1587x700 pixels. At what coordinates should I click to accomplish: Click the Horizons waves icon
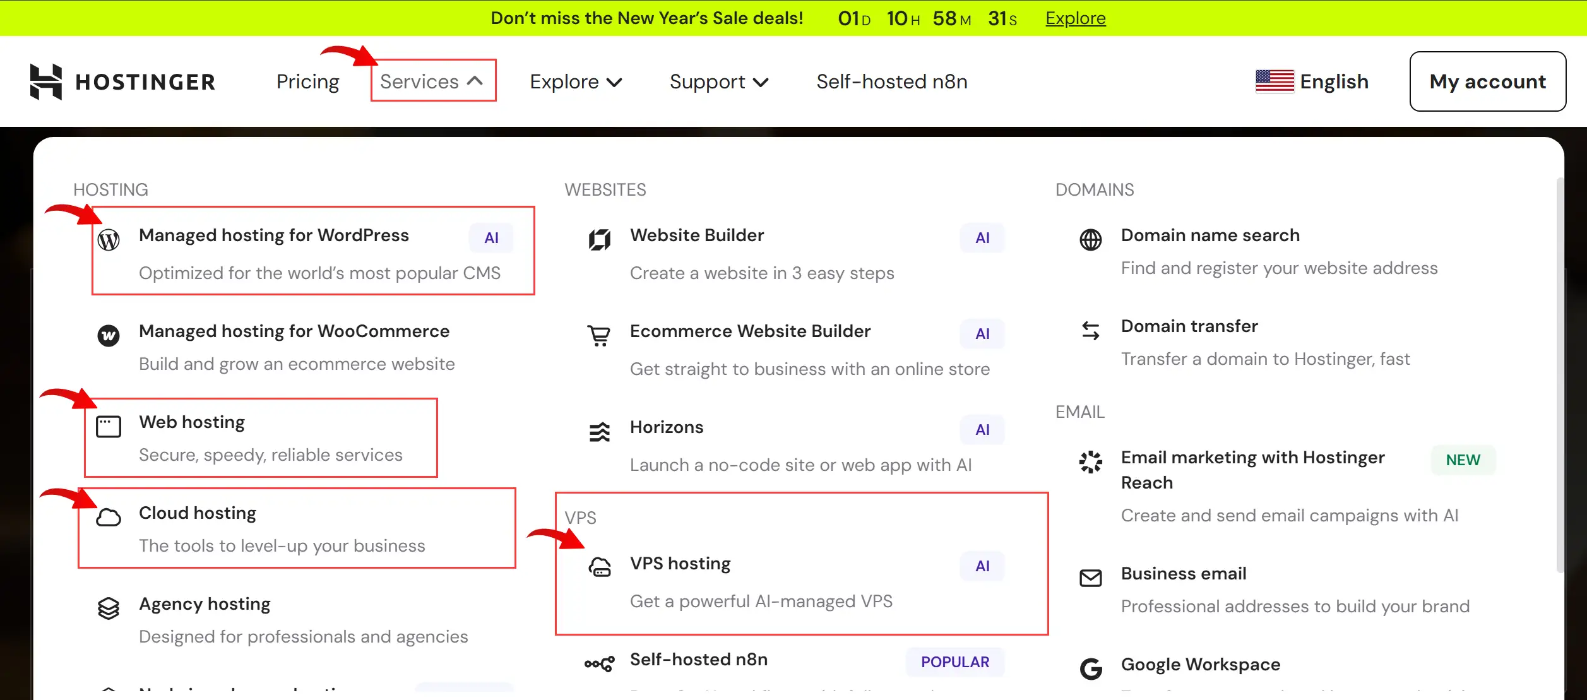click(x=599, y=432)
